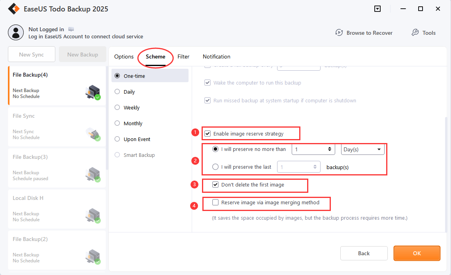Confirm settings with the OK button
Screen dimensions: 451x275
[x=417, y=253]
